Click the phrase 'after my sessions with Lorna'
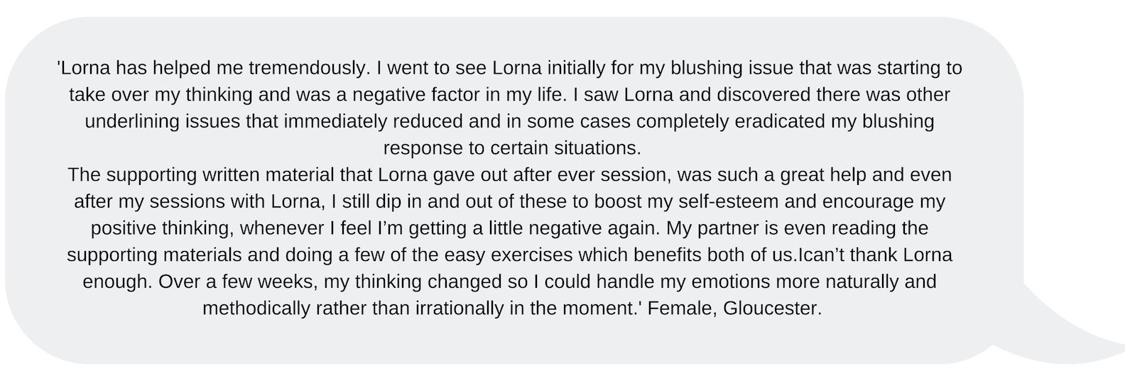The image size is (1125, 373). pyautogui.click(x=199, y=202)
